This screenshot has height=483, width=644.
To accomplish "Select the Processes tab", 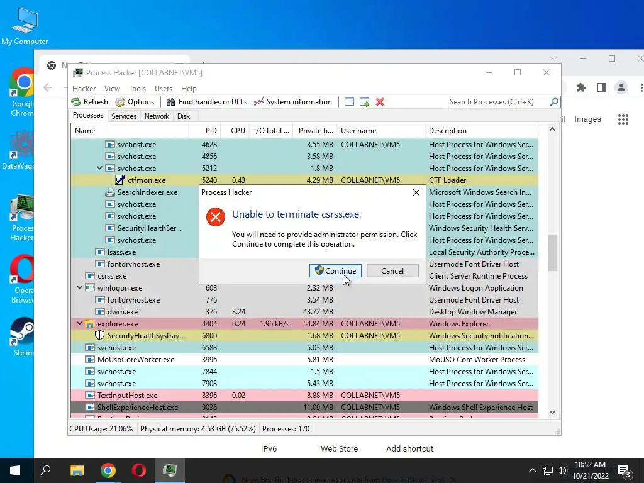I will [x=88, y=116].
